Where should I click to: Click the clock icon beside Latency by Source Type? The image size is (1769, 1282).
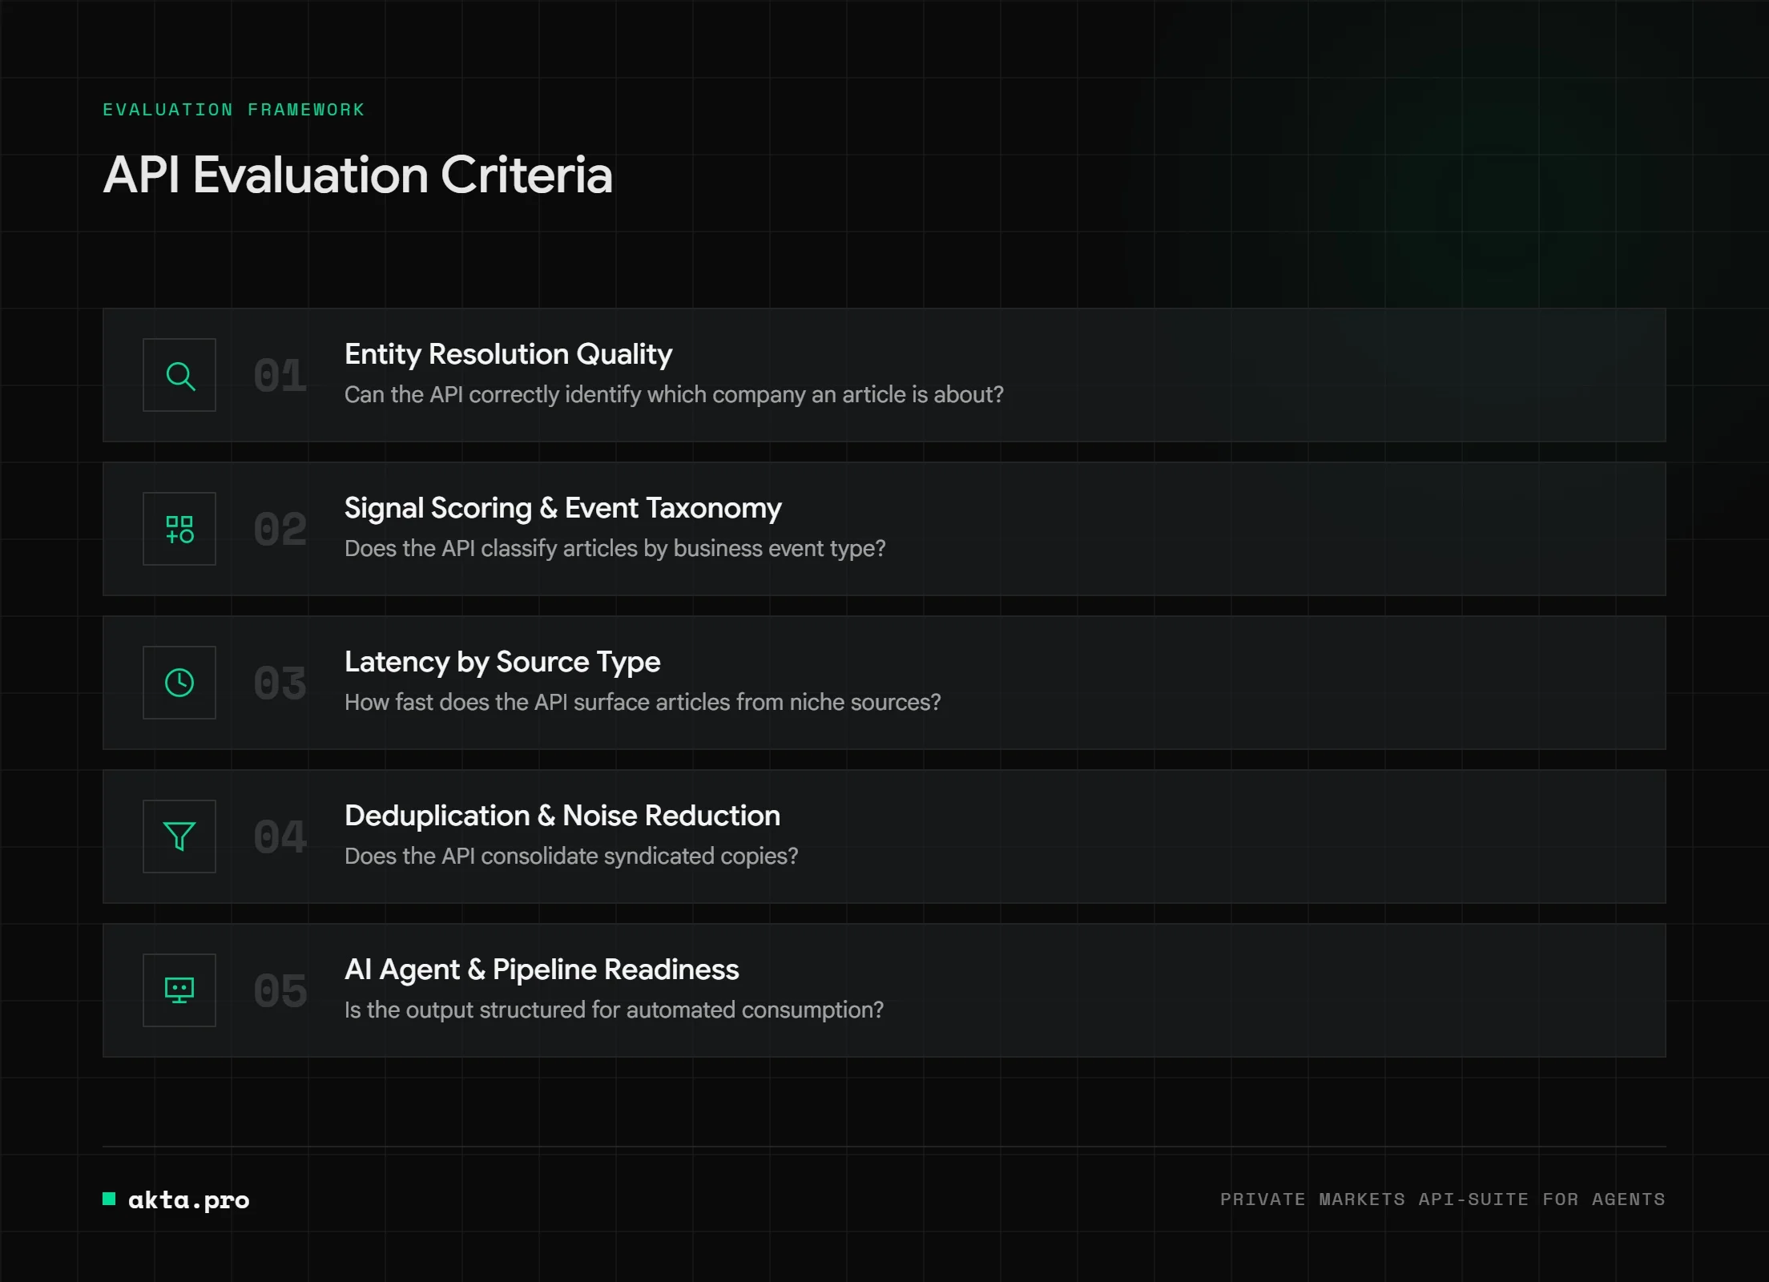tap(179, 683)
